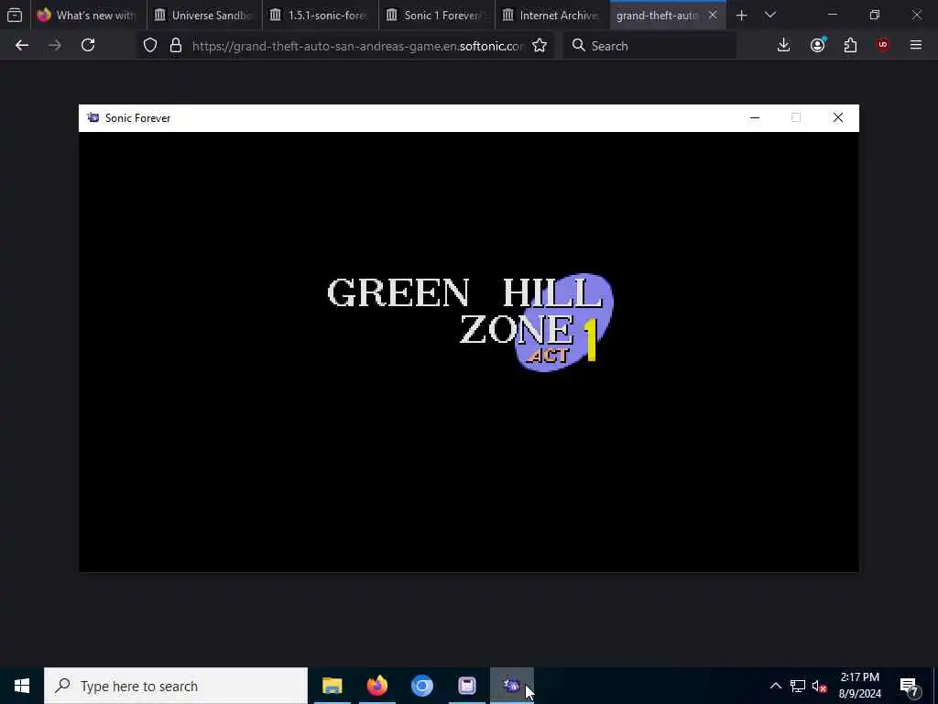Click the Firefox Search box

[x=649, y=46]
